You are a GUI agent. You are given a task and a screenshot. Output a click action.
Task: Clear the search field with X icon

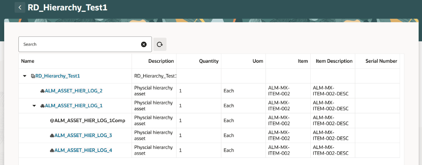coord(144,44)
